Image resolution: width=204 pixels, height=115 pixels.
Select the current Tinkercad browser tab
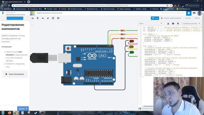pos(13,2)
